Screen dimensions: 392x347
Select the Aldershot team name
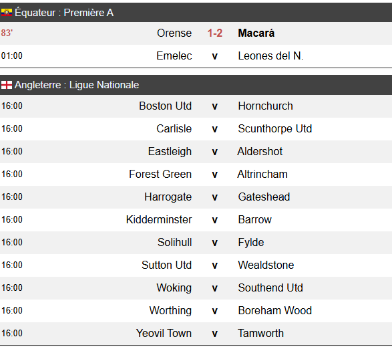click(260, 152)
